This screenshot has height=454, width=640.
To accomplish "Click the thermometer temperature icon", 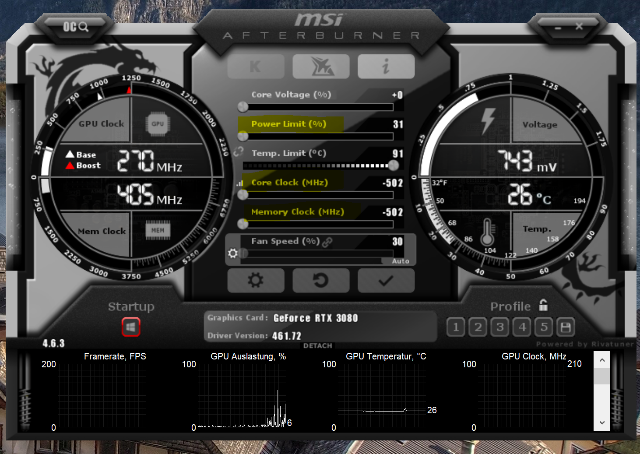I will click(x=487, y=232).
